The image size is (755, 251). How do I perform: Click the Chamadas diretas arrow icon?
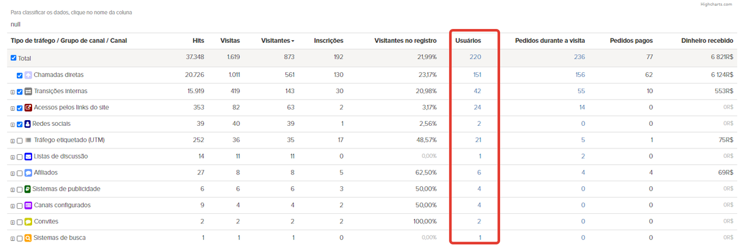tap(28, 75)
